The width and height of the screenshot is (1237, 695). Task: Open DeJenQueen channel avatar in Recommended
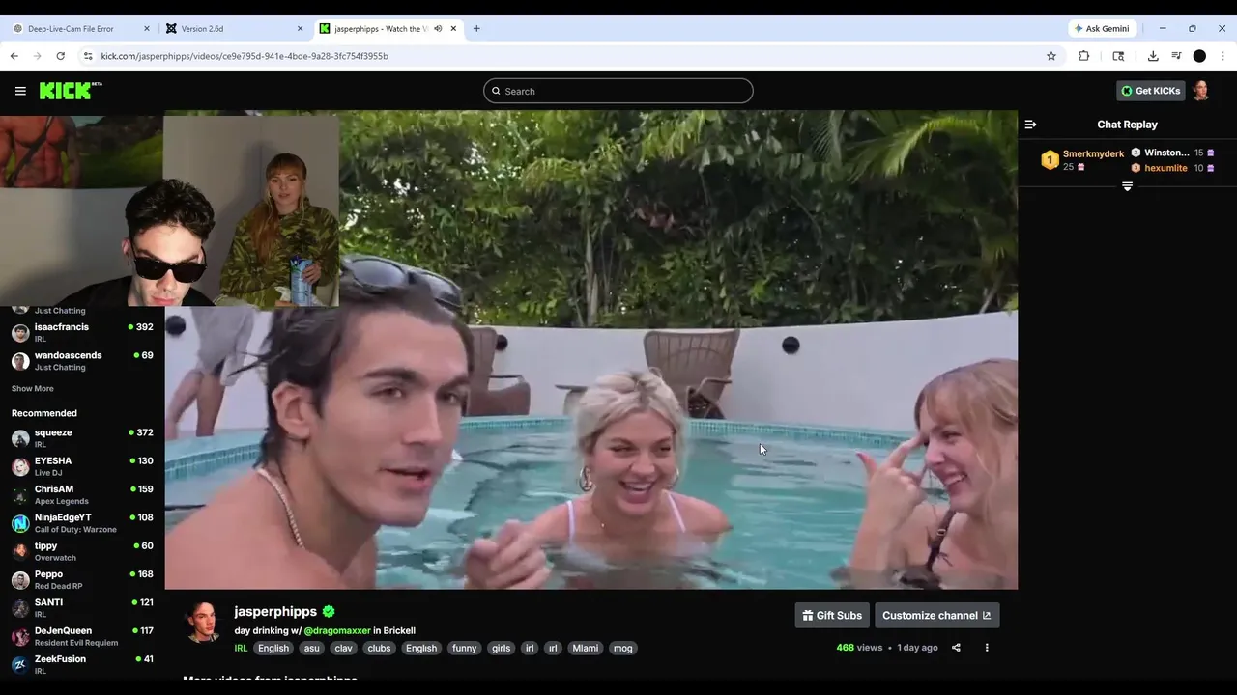pyautogui.click(x=20, y=637)
